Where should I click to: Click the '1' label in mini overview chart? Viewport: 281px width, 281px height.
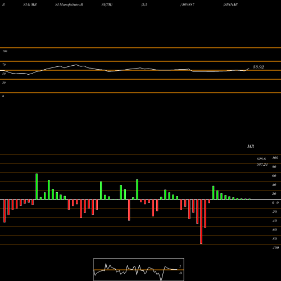[180, 266]
